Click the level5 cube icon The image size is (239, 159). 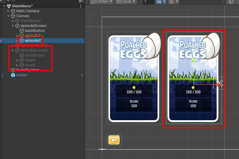22,65
